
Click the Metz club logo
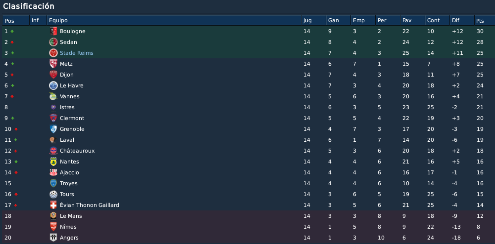[53, 64]
